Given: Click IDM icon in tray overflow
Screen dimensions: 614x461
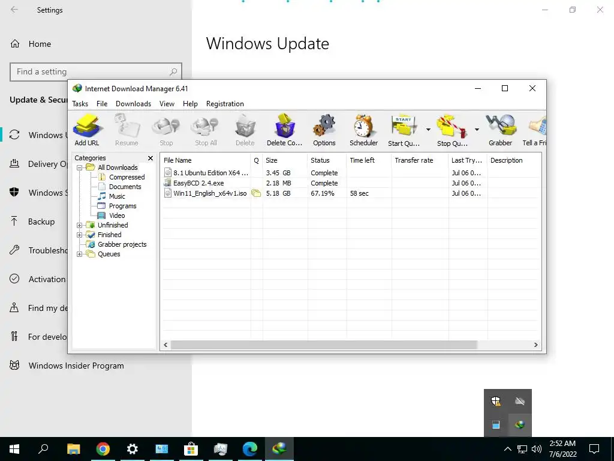Looking at the screenshot, I should tap(520, 424).
